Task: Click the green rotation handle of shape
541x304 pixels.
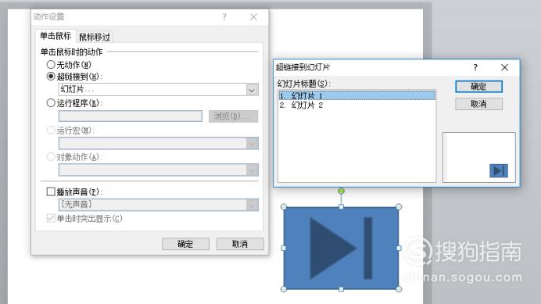Action: click(x=341, y=191)
